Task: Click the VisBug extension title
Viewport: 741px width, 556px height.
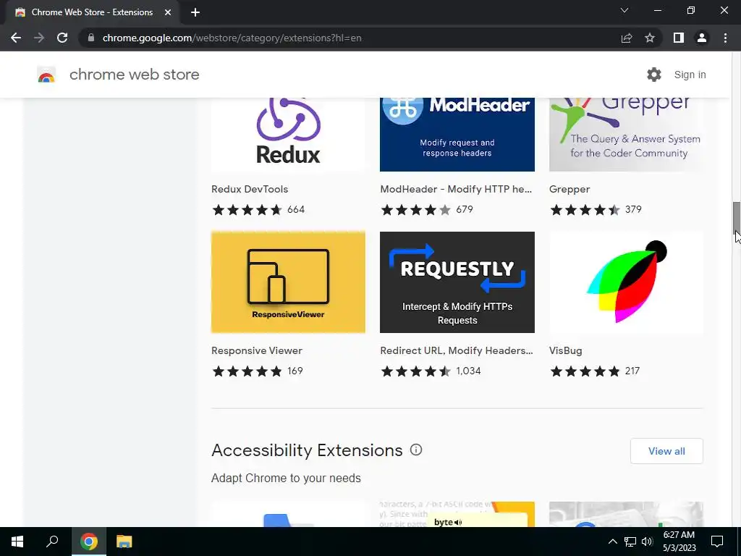Action: [x=566, y=351]
